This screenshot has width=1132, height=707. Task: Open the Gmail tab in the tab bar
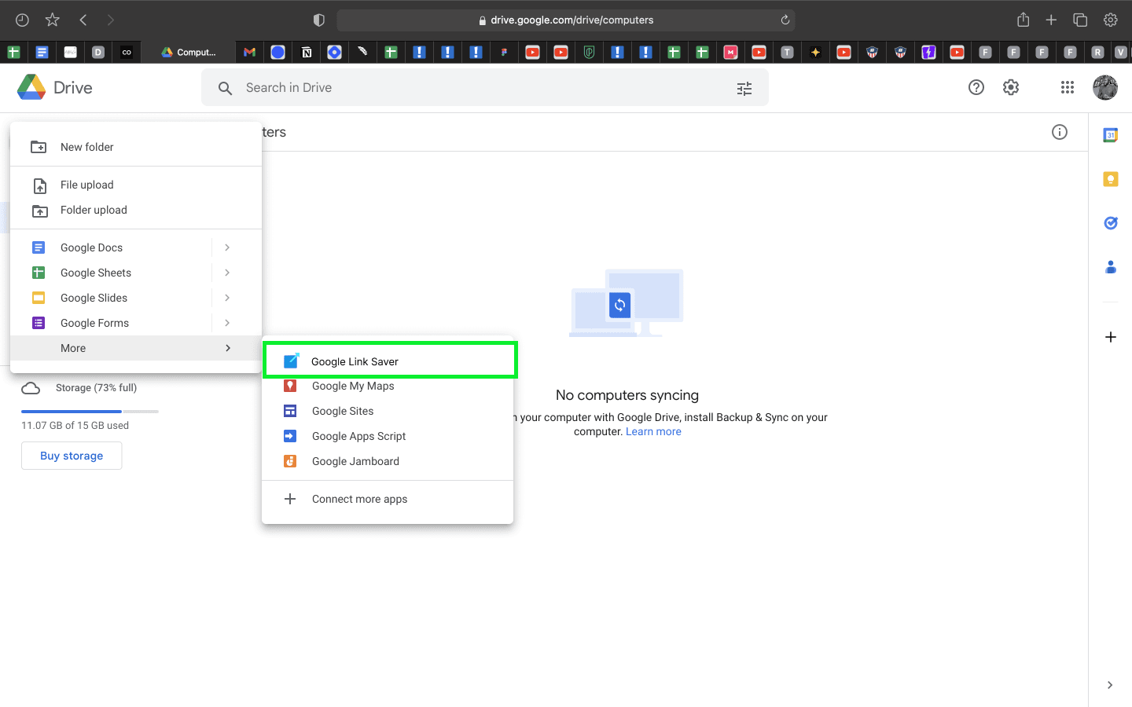click(249, 53)
